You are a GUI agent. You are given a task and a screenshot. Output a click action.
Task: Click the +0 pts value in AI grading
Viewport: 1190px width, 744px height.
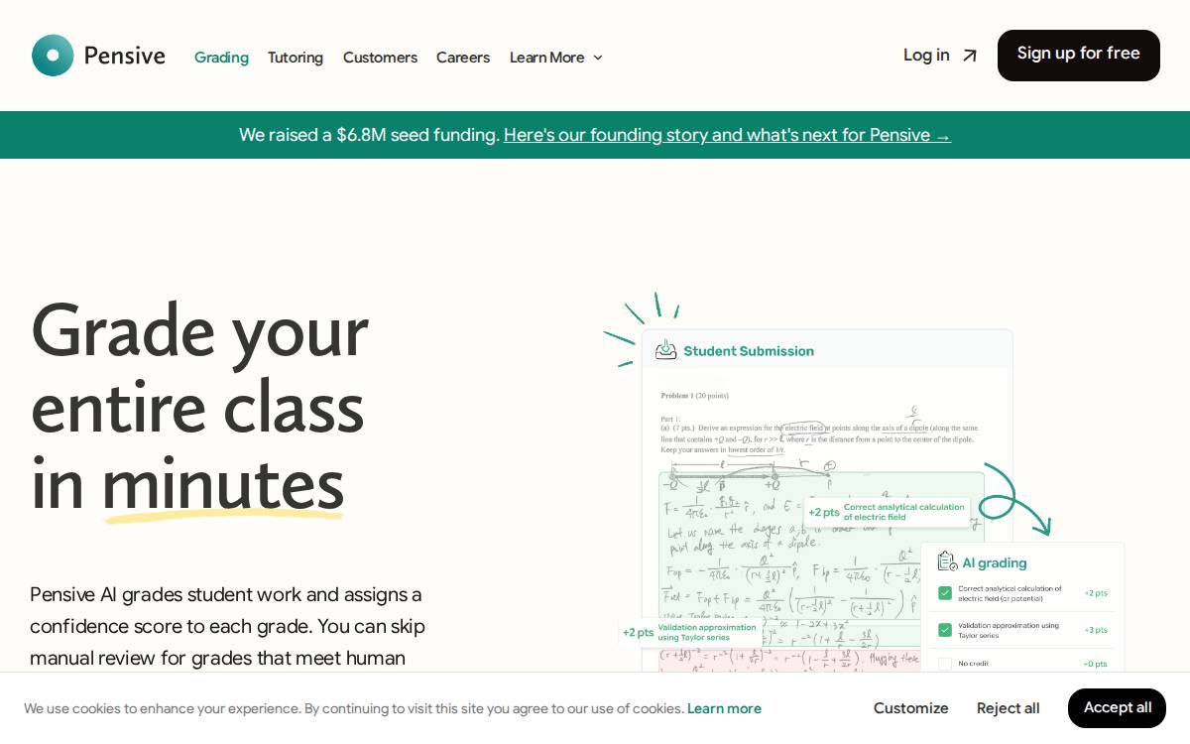click(x=1096, y=664)
